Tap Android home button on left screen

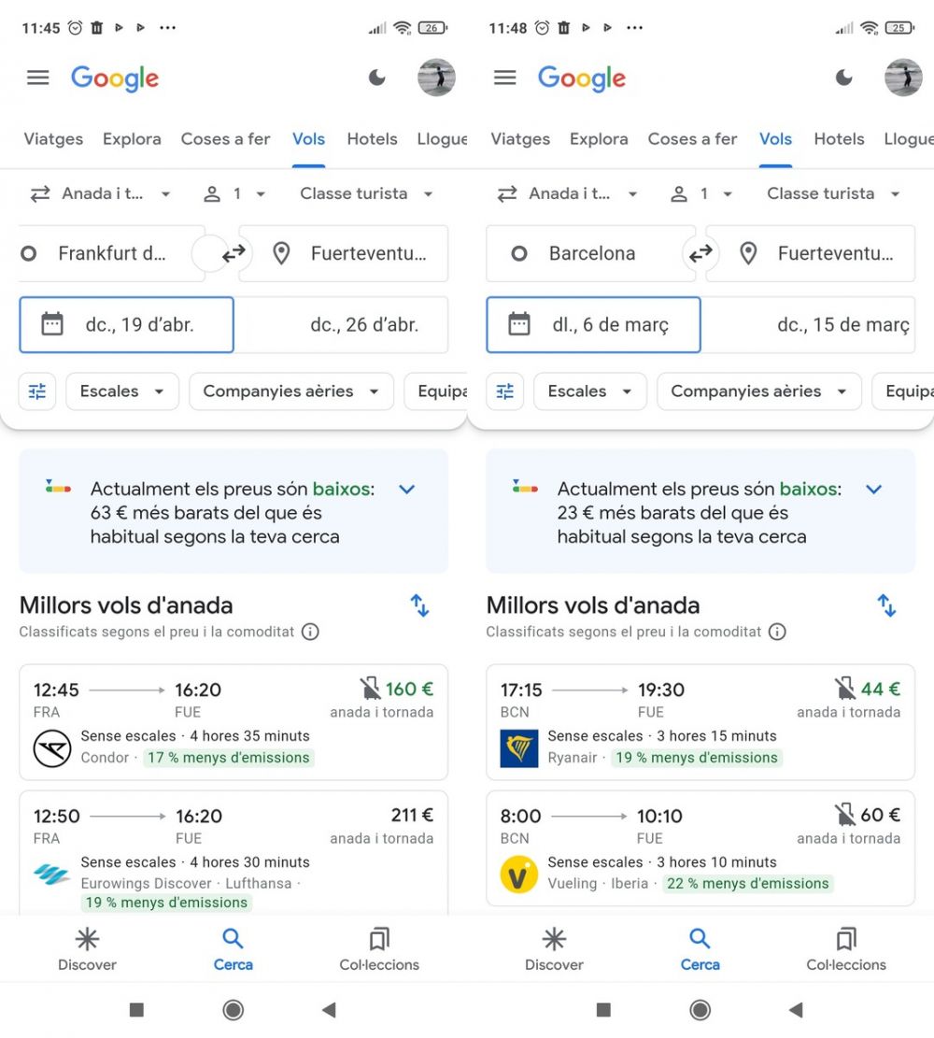pos(233,1010)
